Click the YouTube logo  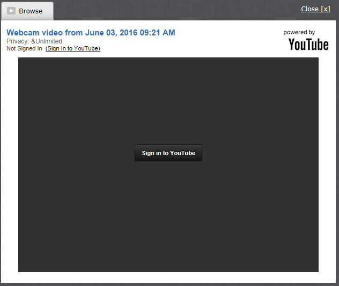pos(308,45)
